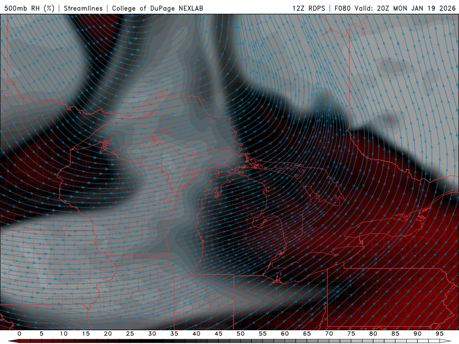Viewport: 459px width, 344px height.
Task: Click the colorbar label "45"
Action: pyautogui.click(x=219, y=334)
